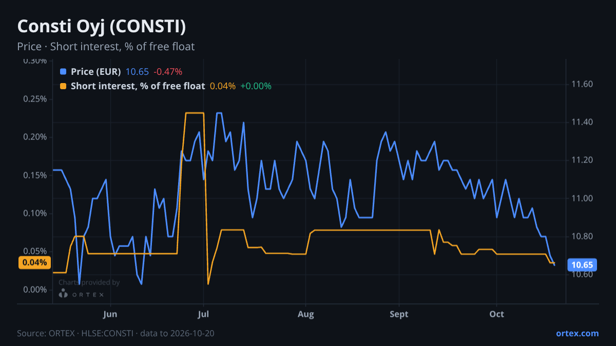This screenshot has height=346, width=616.
Task: Click the 'Jun' x-axis label
Action: 110,314
